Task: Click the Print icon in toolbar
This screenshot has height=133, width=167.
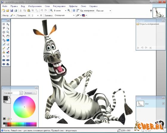Action: pyautogui.click(x=16, y=10)
